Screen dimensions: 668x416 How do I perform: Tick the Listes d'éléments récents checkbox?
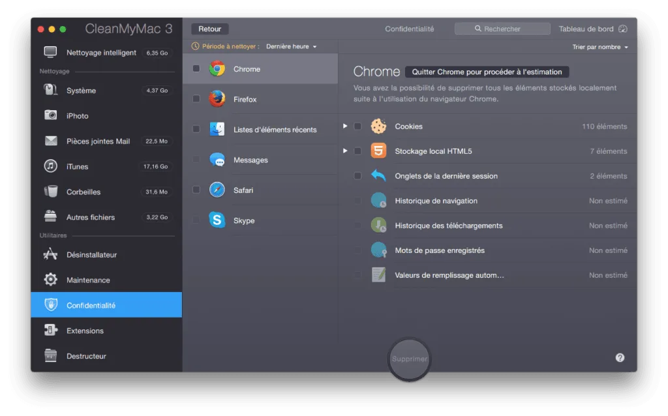click(x=196, y=128)
